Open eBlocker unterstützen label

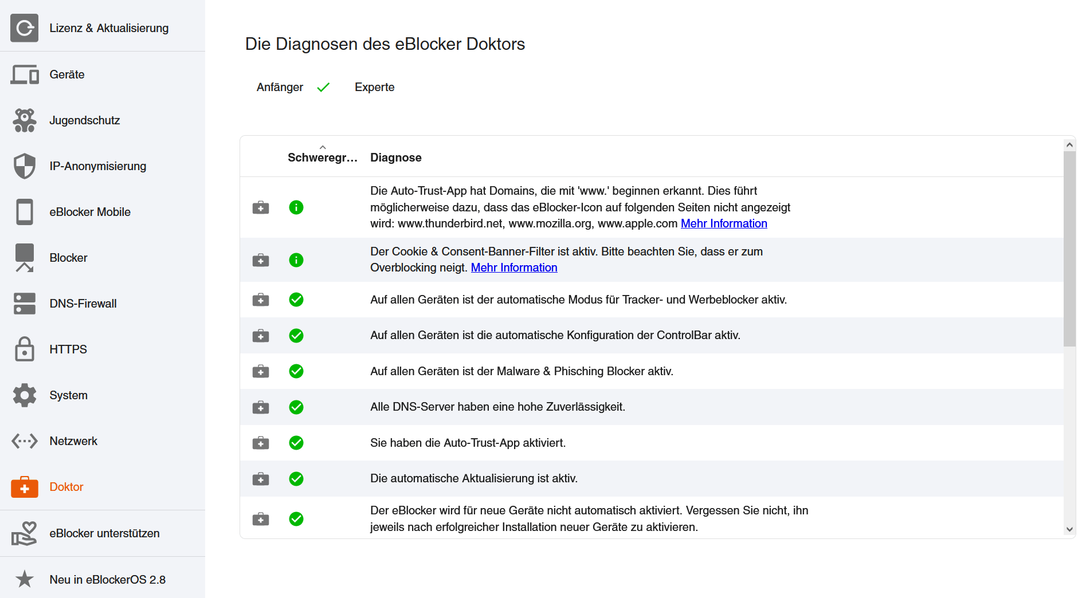point(104,533)
